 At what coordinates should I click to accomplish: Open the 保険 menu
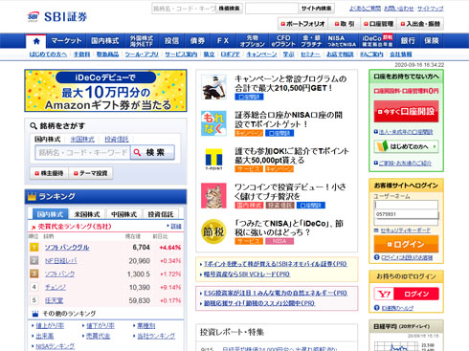pyautogui.click(x=432, y=41)
